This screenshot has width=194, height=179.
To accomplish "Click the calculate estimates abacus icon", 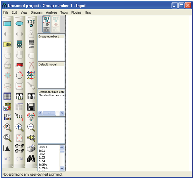I will [31, 96].
